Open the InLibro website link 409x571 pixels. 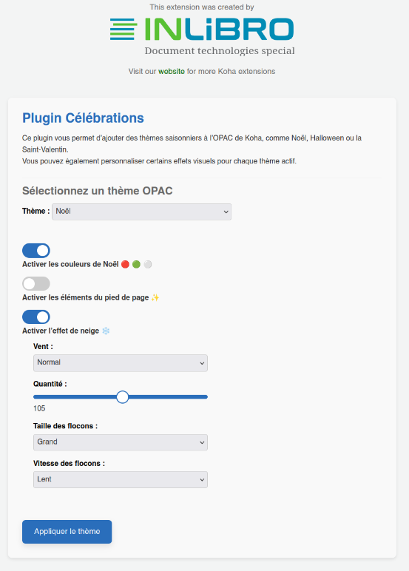(x=171, y=71)
